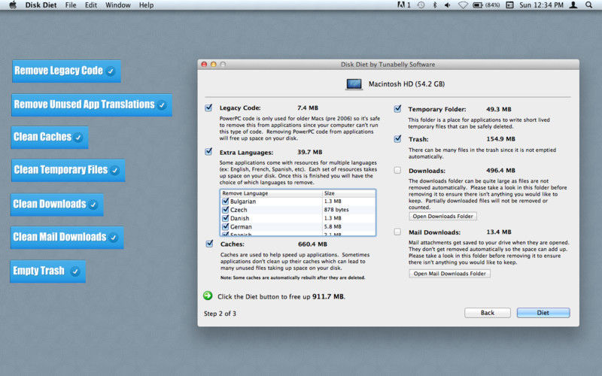The height and width of the screenshot is (376, 602).
Task: Click checkmark badge on Clean Caches banner
Action: pyautogui.click(x=78, y=138)
